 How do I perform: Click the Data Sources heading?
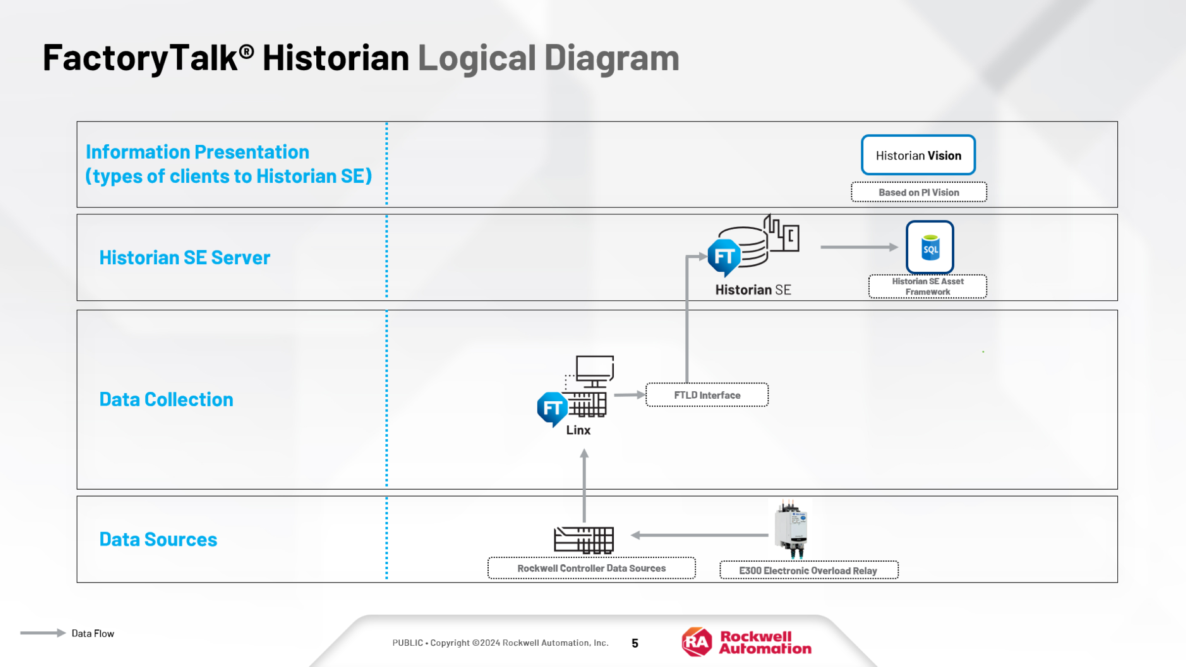[158, 539]
